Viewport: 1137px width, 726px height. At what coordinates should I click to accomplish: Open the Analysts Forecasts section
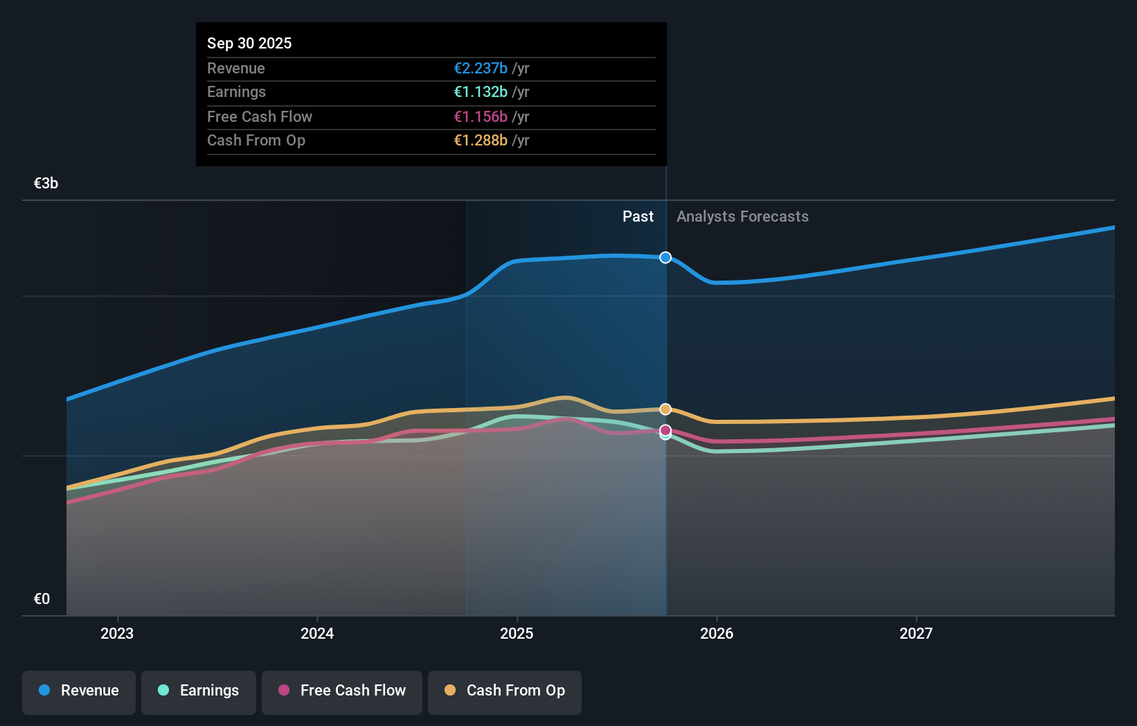click(x=742, y=216)
